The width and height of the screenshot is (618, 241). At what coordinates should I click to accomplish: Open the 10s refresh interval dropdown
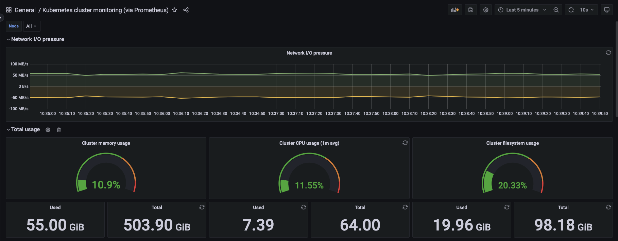(x=587, y=10)
